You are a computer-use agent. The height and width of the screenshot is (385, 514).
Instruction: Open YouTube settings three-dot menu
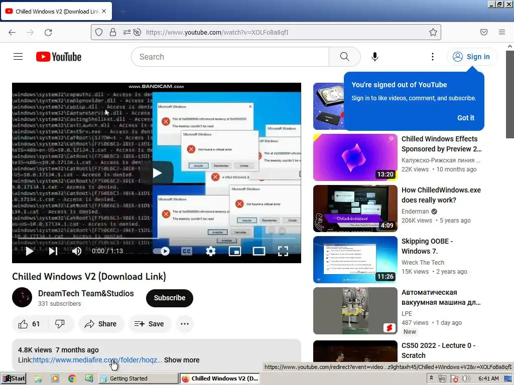pos(432,57)
